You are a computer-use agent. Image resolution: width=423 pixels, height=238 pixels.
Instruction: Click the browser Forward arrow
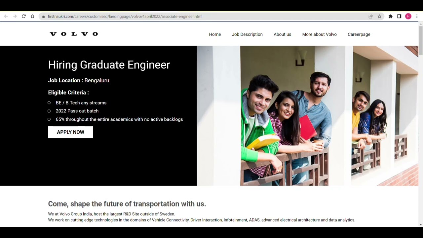[x=15, y=16]
